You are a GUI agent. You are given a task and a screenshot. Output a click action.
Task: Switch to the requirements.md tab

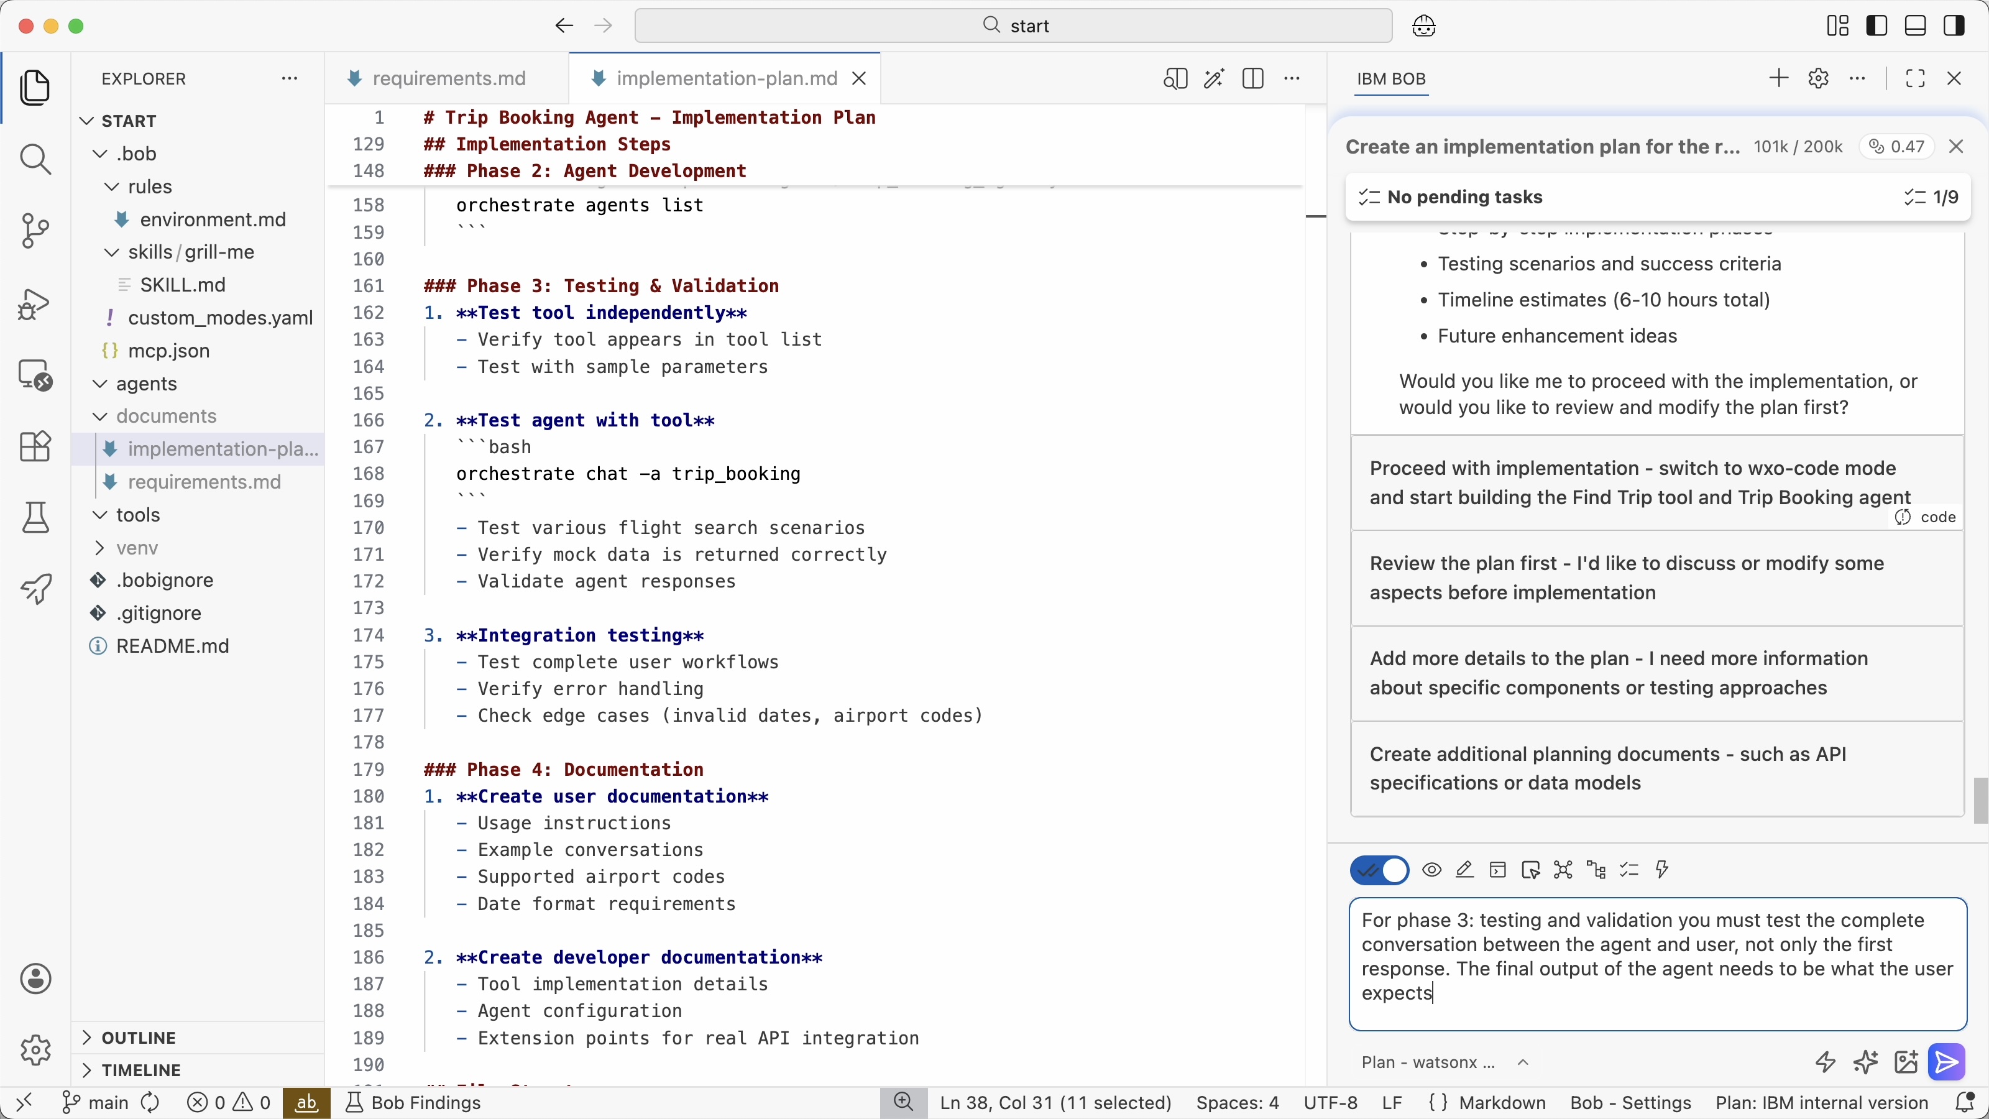448,79
